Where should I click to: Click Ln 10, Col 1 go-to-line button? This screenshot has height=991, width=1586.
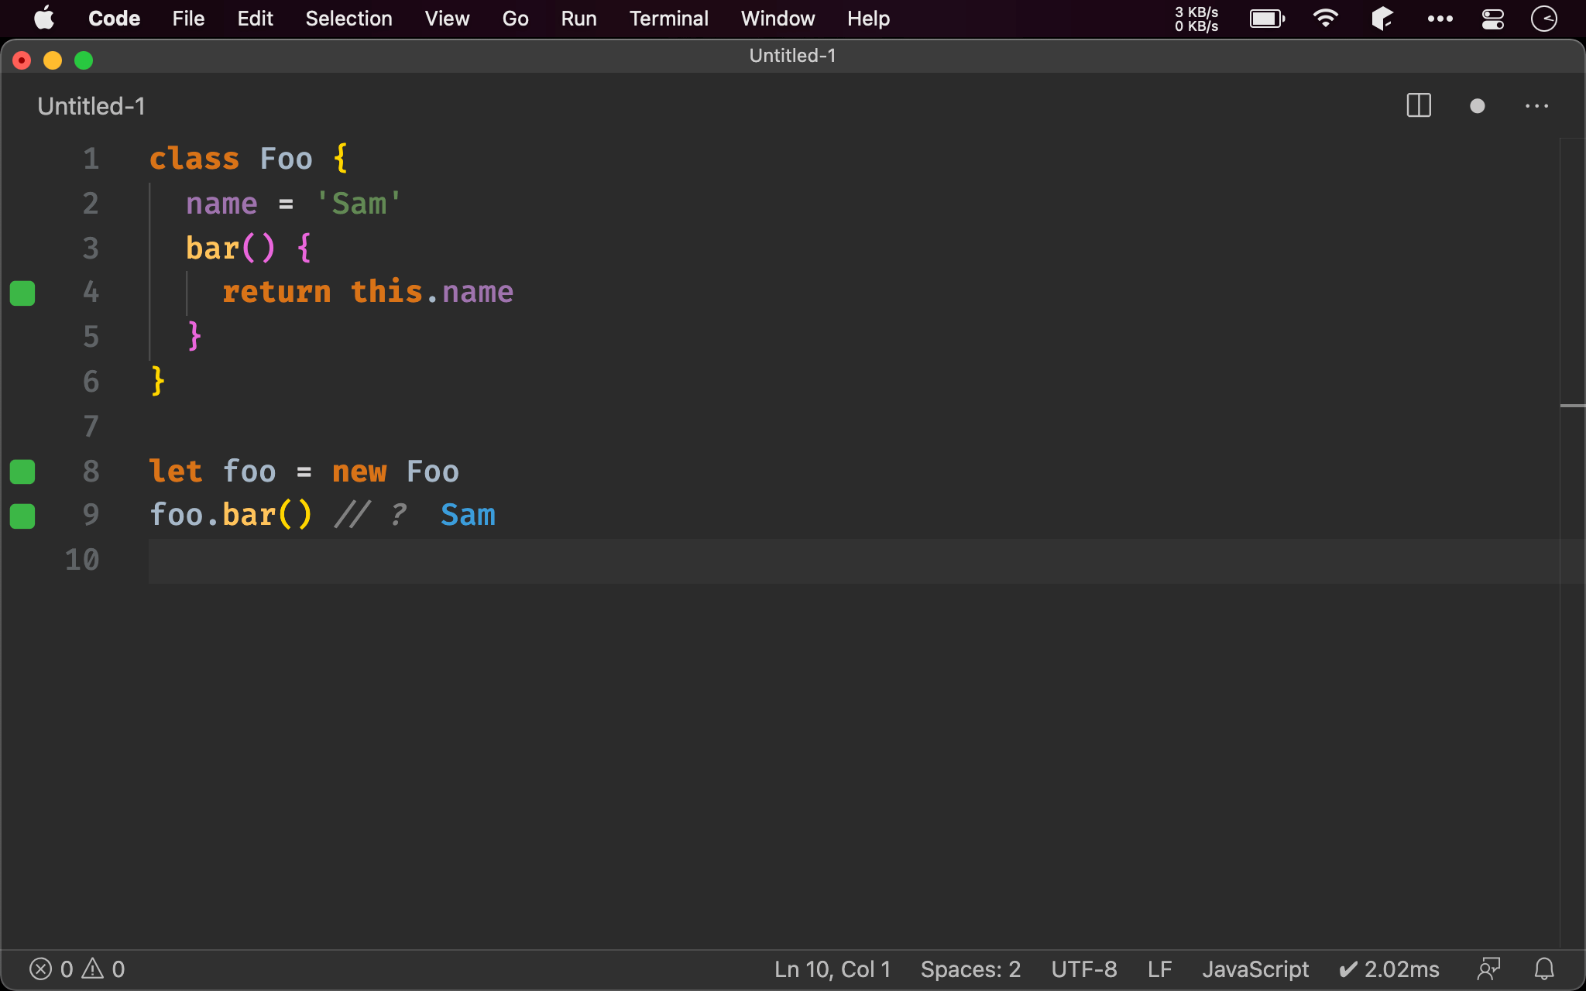832,969
